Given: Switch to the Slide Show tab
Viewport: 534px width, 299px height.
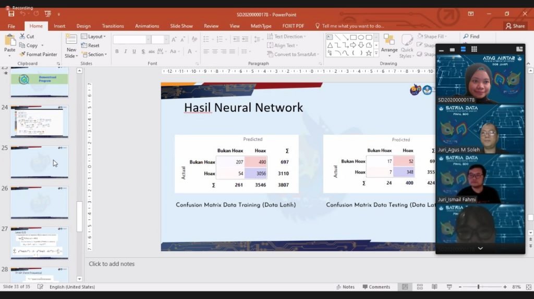Looking at the screenshot, I should tap(181, 26).
